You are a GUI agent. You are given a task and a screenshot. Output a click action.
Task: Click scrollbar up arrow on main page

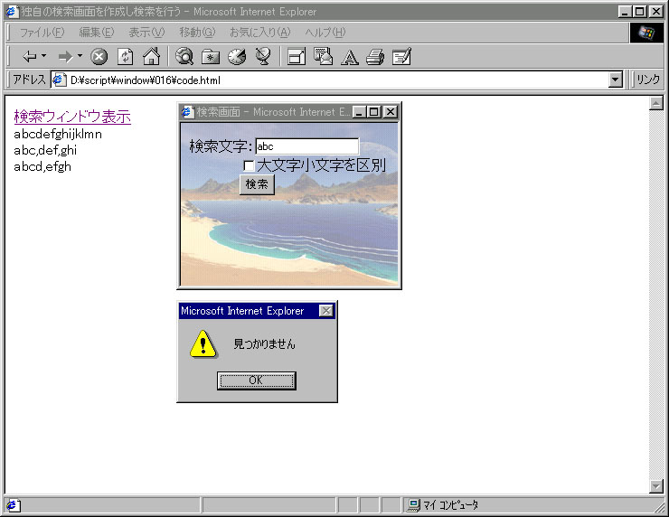coord(655,103)
